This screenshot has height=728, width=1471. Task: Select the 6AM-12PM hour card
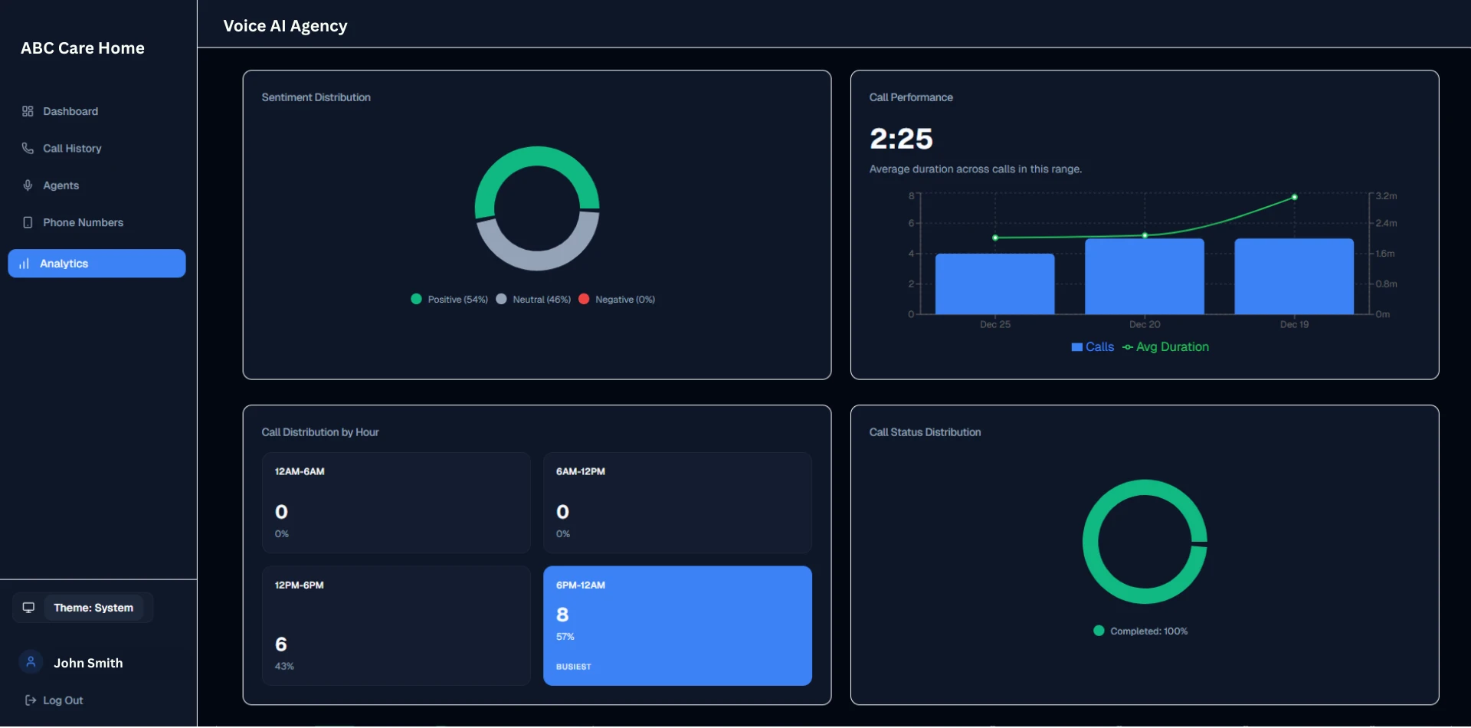[x=677, y=503]
